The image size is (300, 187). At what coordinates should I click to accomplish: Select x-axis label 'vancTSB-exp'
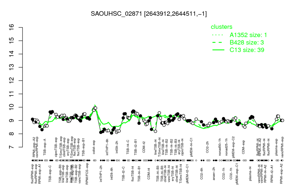click(80, 174)
